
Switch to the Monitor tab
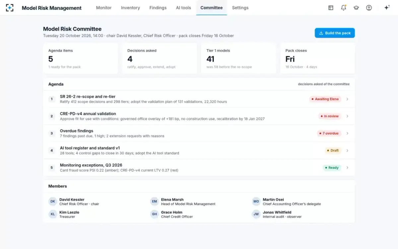(x=104, y=8)
